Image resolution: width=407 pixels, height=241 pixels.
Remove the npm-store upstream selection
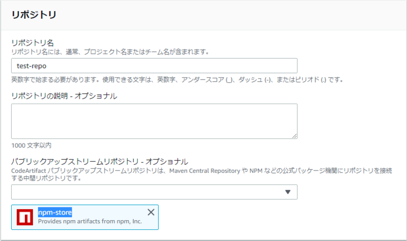151,212
